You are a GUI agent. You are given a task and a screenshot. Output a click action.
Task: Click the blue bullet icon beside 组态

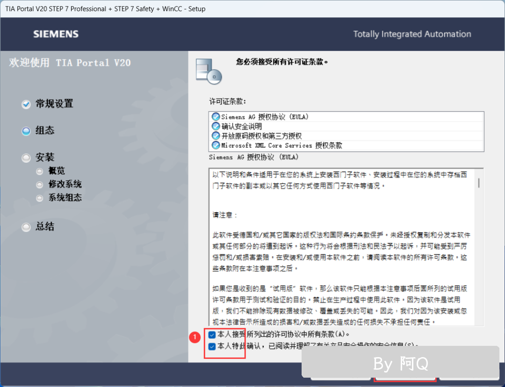tap(26, 131)
